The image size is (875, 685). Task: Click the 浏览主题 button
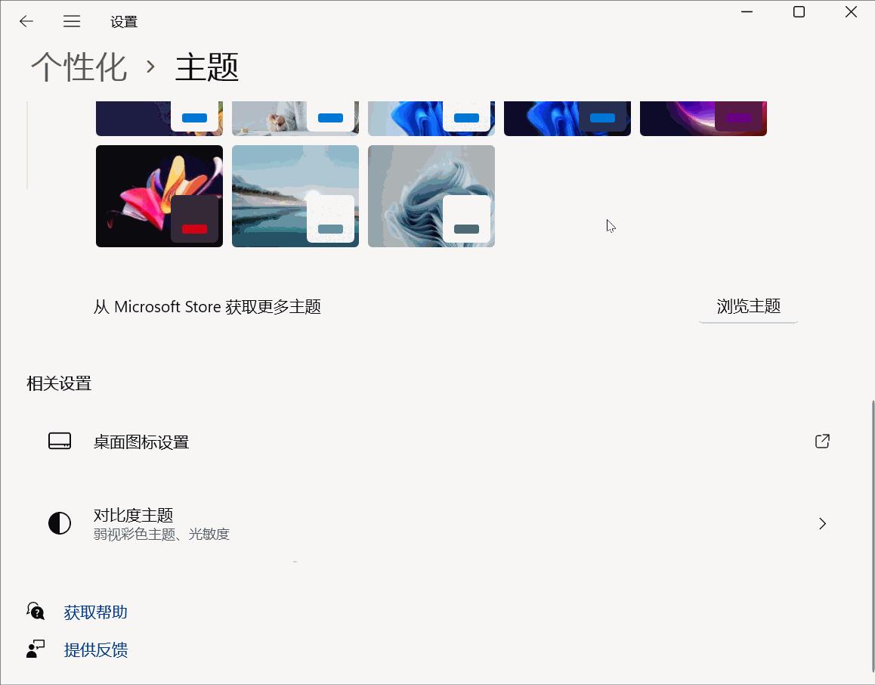747,306
